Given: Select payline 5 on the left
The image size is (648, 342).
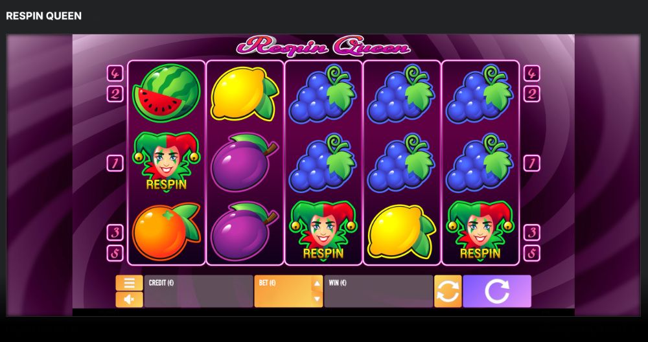Looking at the screenshot, I should click(115, 253).
